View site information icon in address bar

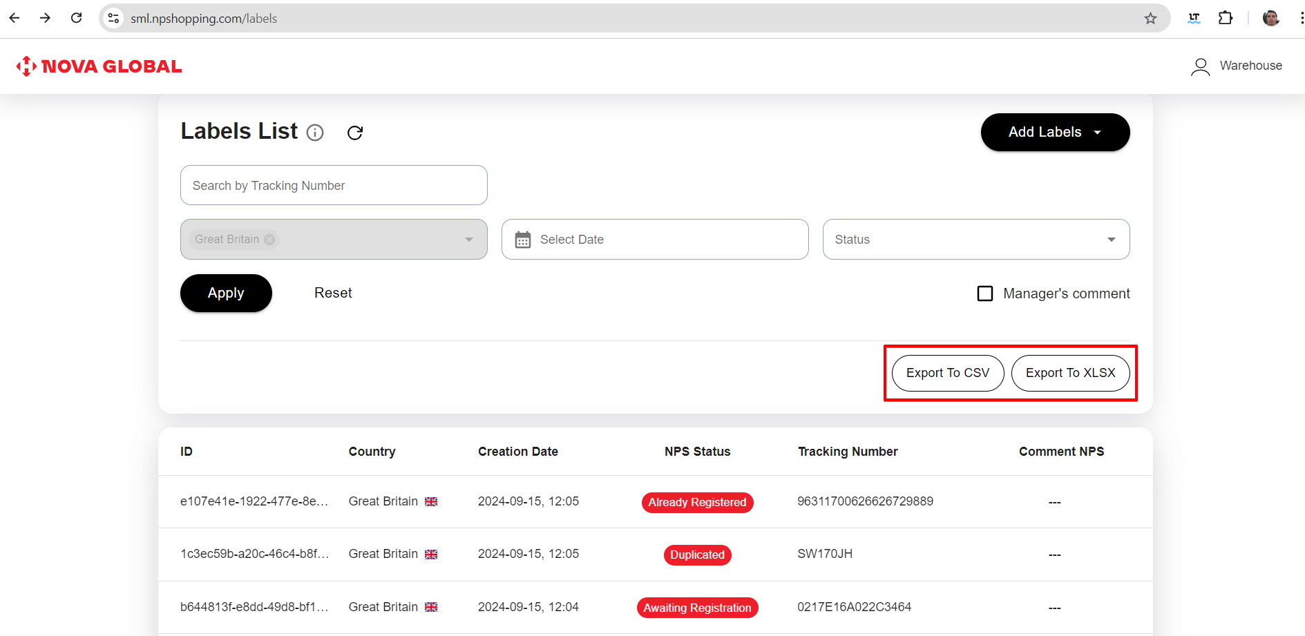click(x=114, y=19)
